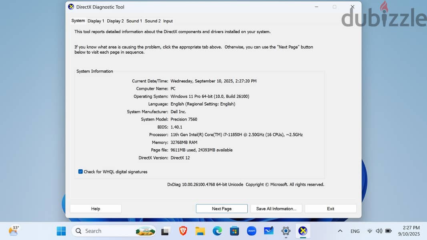Open the weather widget showing 33°
The image size is (427, 240).
[x=14, y=231]
